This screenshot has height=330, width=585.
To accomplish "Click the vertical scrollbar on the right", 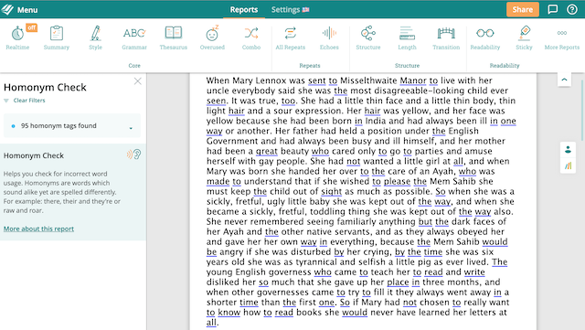I will [x=582, y=110].
